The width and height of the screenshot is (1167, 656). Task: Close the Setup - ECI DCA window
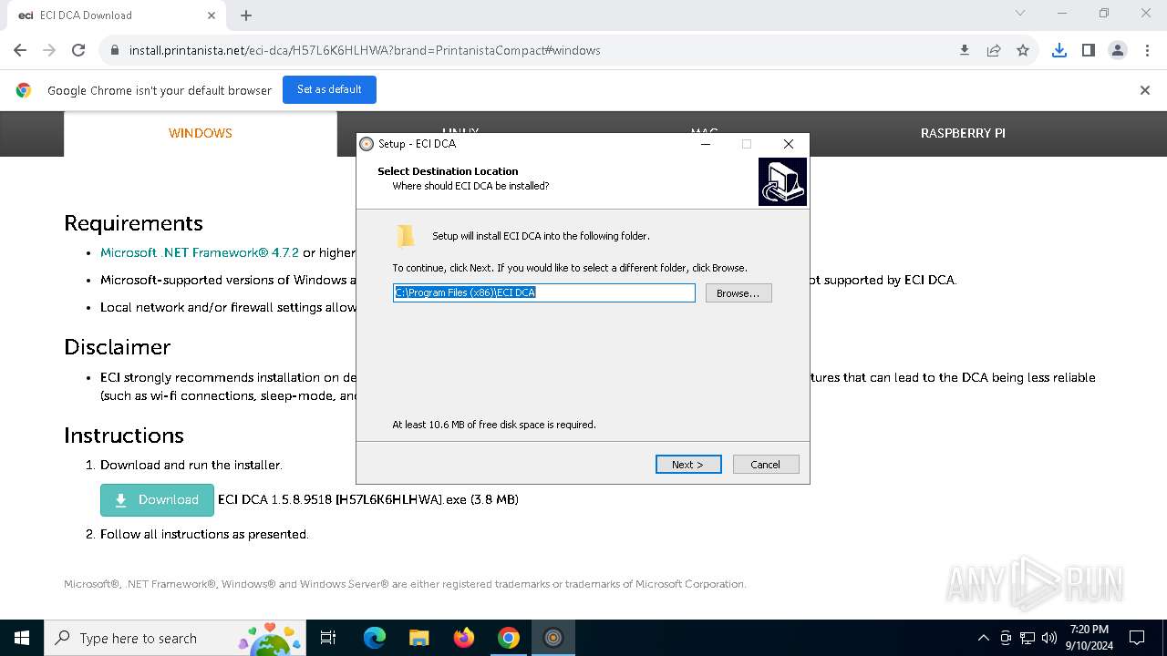click(x=789, y=144)
